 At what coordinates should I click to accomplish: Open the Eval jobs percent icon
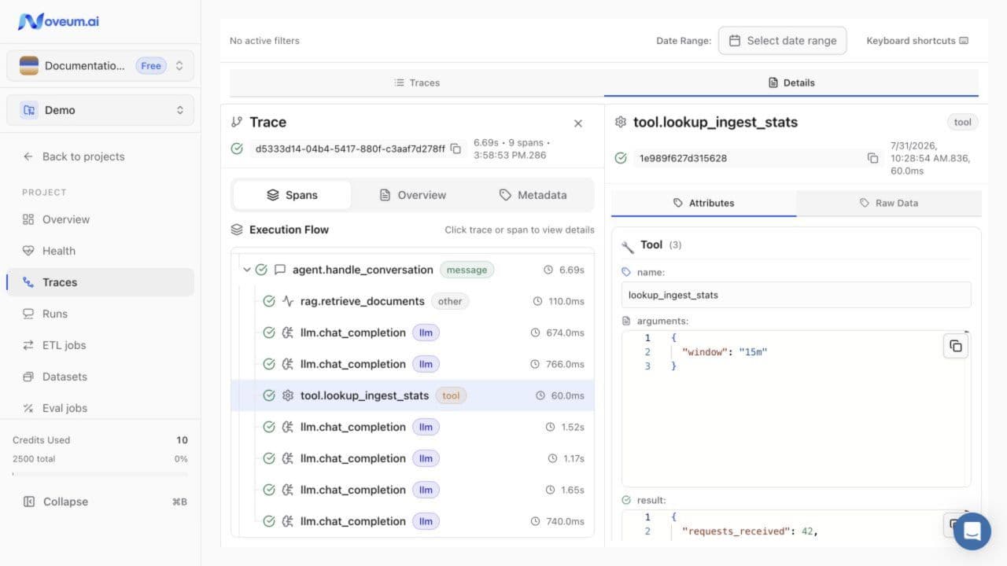pos(28,408)
